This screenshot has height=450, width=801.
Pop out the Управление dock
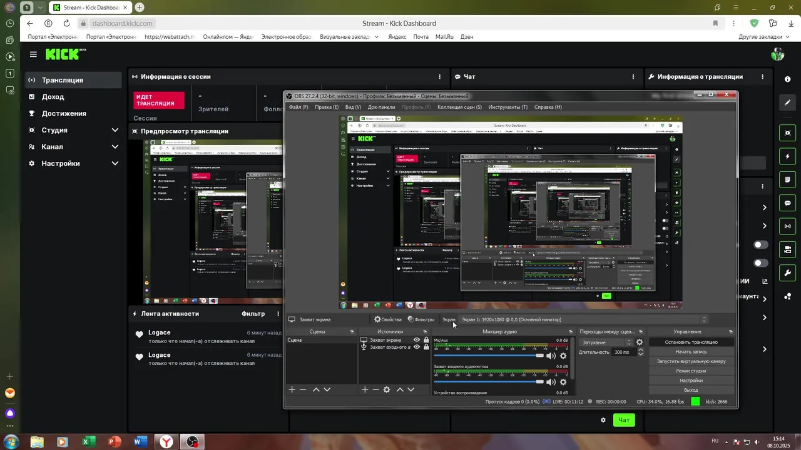tap(731, 332)
